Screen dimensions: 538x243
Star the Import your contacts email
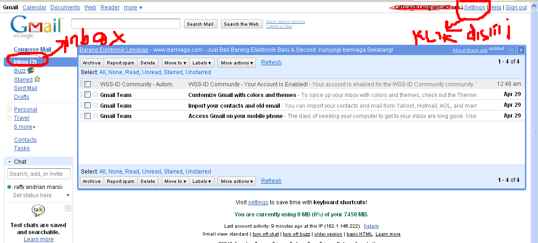95,105
